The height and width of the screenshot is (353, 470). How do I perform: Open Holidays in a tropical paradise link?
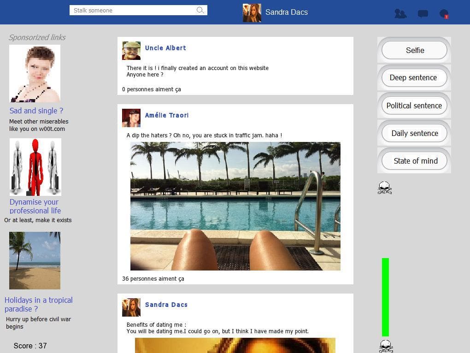pos(38,305)
